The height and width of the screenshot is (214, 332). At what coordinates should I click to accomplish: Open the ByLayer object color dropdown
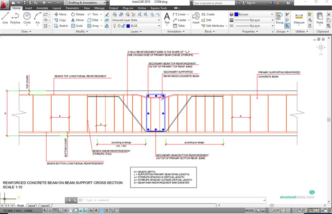254,15
